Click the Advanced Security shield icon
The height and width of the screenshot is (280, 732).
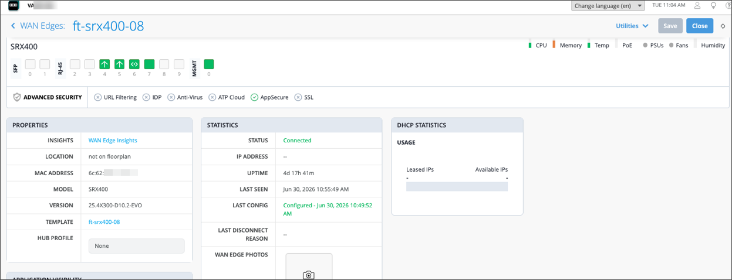click(16, 97)
